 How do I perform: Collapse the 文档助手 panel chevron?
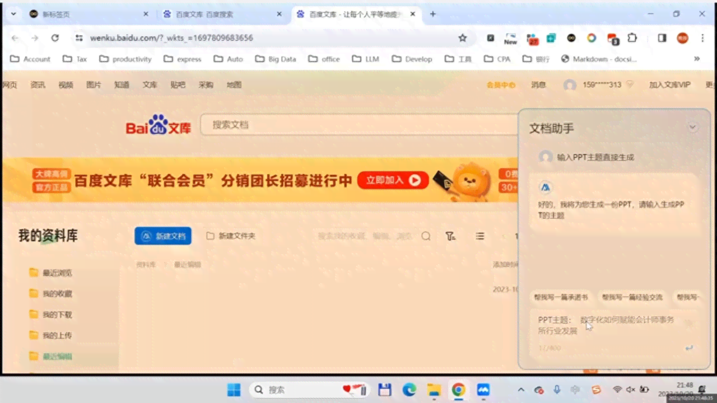click(693, 127)
